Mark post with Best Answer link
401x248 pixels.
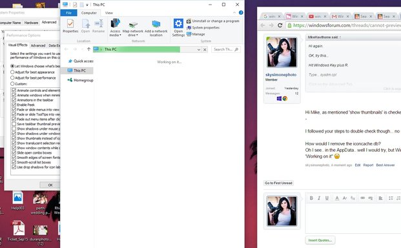(x=385, y=165)
